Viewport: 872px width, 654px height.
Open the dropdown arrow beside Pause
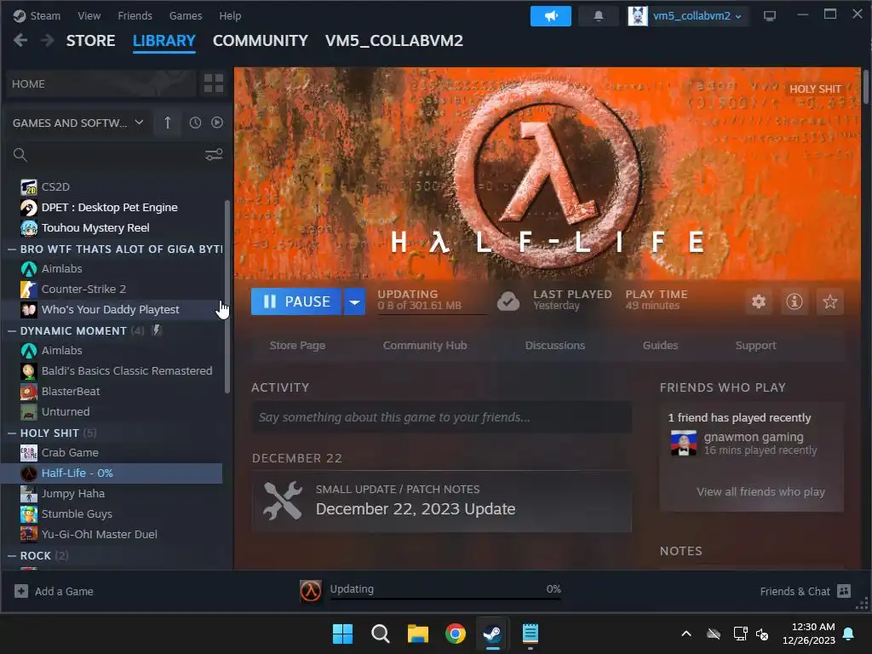[x=354, y=301]
